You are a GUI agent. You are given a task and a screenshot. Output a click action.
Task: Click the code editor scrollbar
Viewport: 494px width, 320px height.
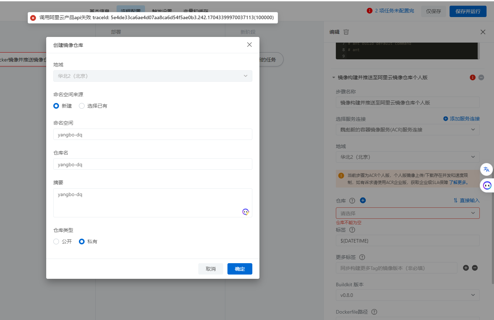[x=479, y=51]
